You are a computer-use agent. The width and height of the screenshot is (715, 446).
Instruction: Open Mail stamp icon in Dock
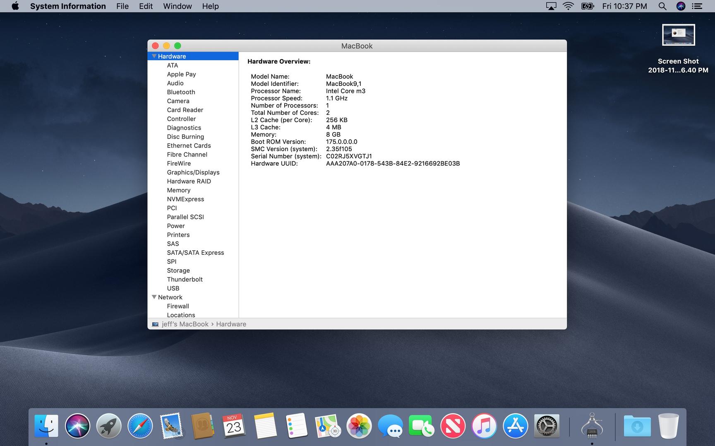171,426
